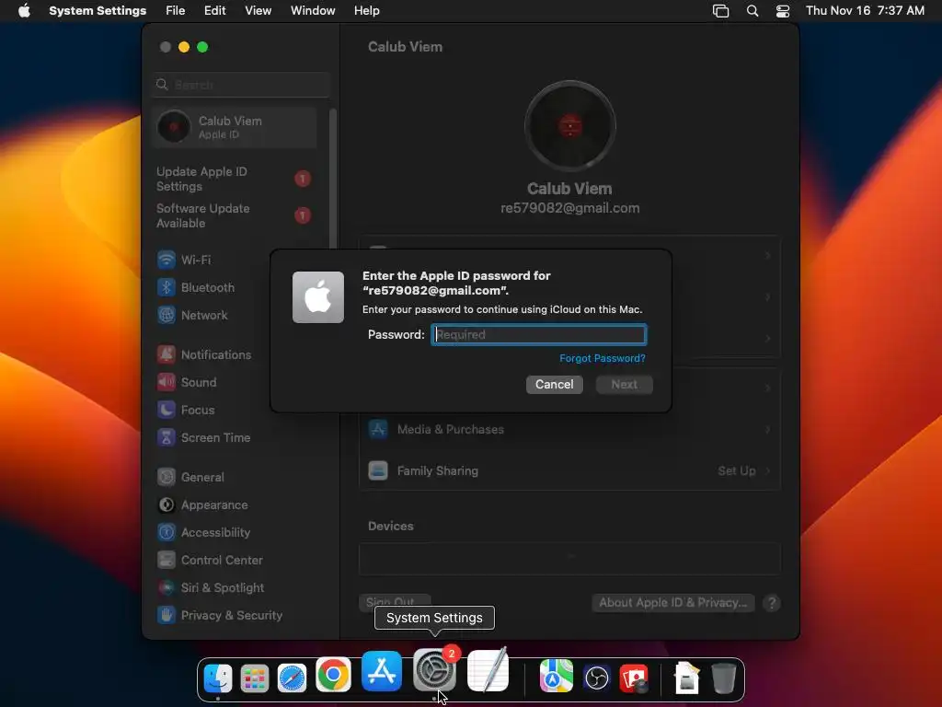Open the downloads stack in Dock

click(686, 678)
